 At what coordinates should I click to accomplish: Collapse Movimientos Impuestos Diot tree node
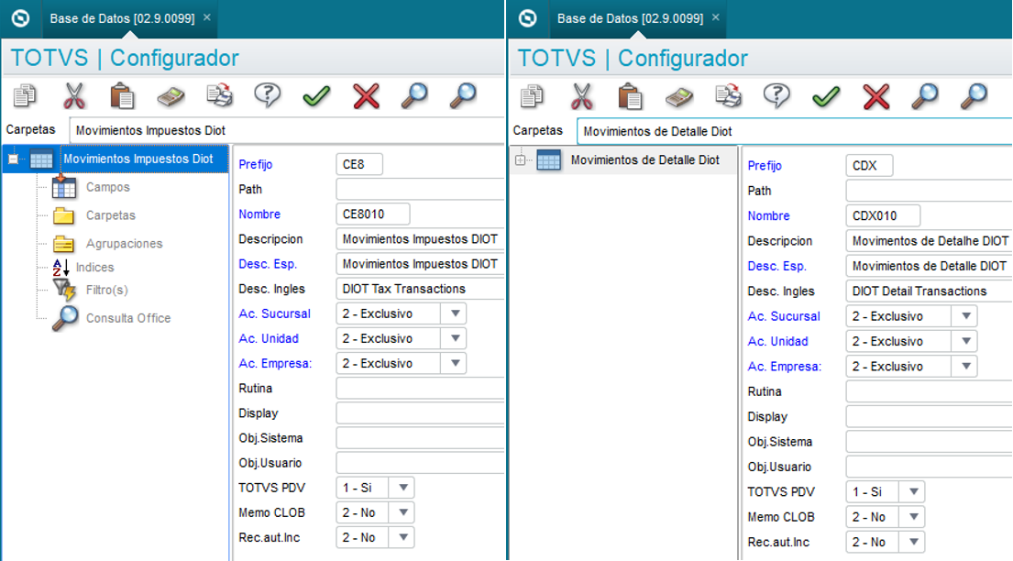pyautogui.click(x=13, y=159)
